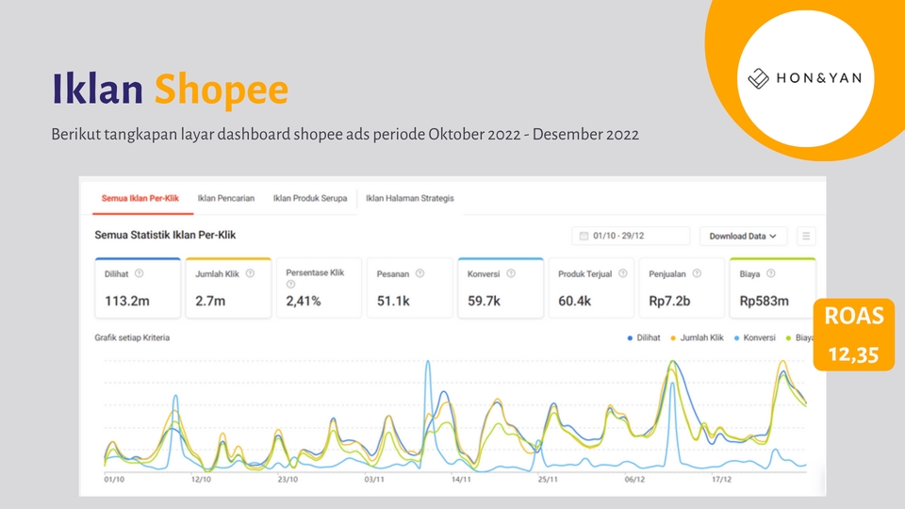The width and height of the screenshot is (905, 509).
Task: Click help icon next to Jumlah Klik
Action: (250, 273)
